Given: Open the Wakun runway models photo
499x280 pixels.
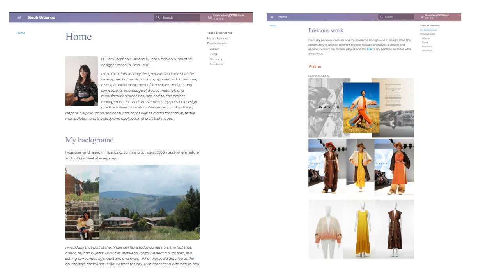Looking at the screenshot, I should 361,168.
